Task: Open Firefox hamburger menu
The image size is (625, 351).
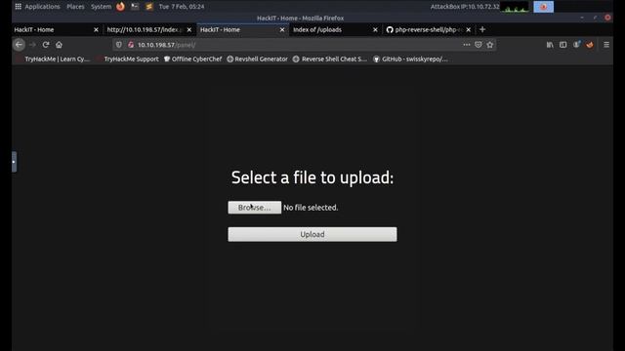Action: [x=606, y=45]
